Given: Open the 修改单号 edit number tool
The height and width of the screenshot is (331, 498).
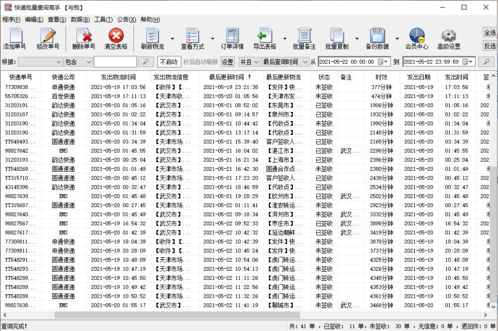Looking at the screenshot, I should coord(48,38).
